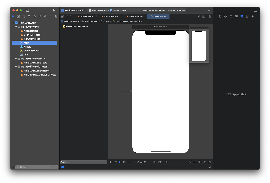The image size is (270, 183).
Task: Toggle the left navigator sidebar
Action: [27, 10]
